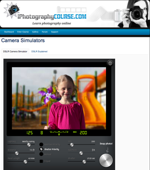150x170 pixels.
Task: Click the camera starburst logo icon
Action: (x=12, y=10)
